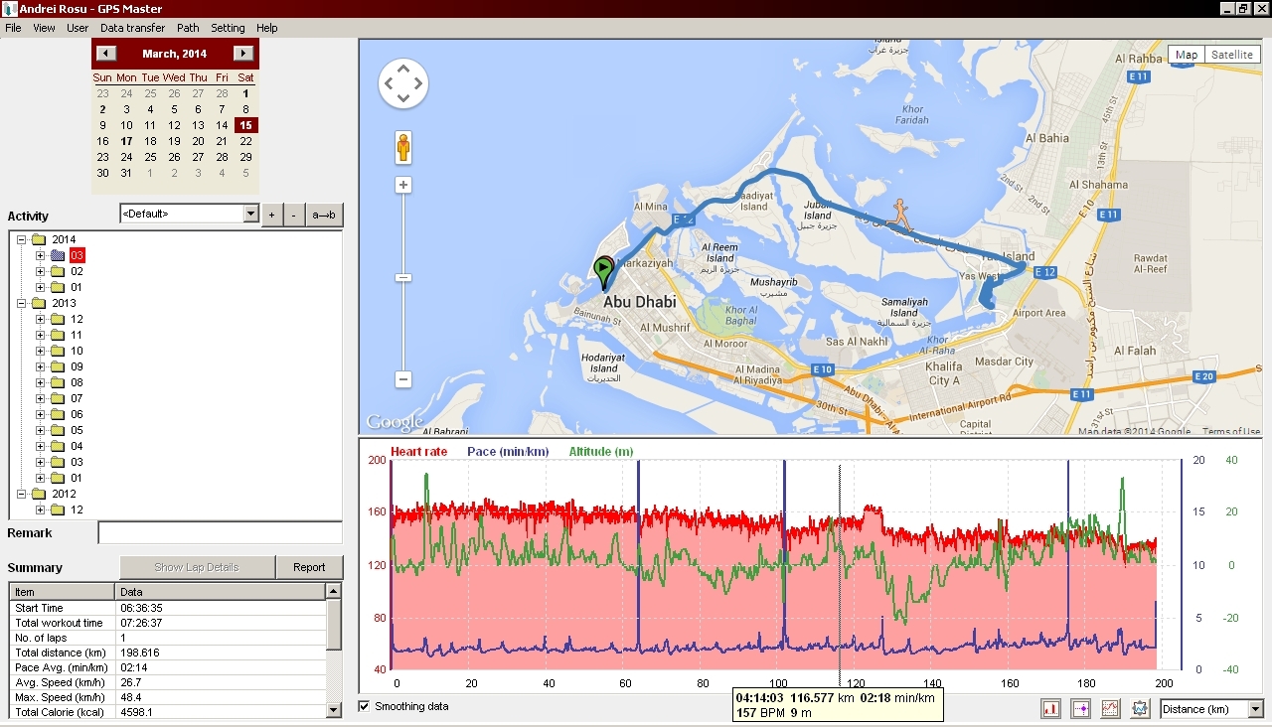Open the View menu
The width and height of the screenshot is (1272, 727).
click(x=44, y=28)
